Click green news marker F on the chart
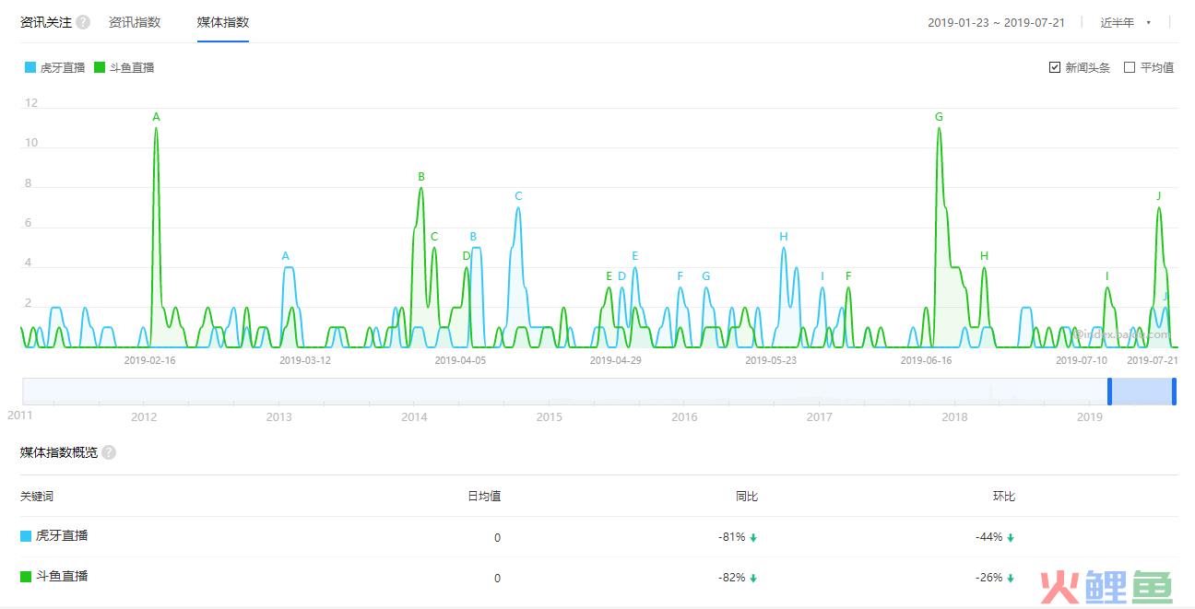The height and width of the screenshot is (609, 1195). 848,276
